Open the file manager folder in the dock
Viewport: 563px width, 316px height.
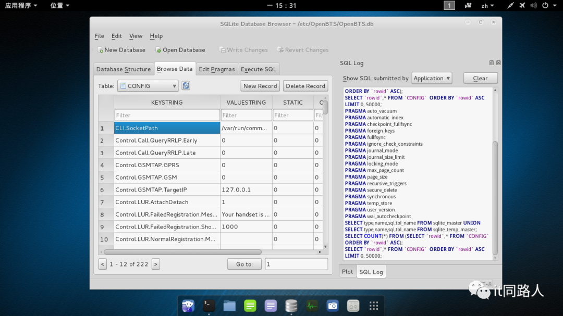point(229,306)
